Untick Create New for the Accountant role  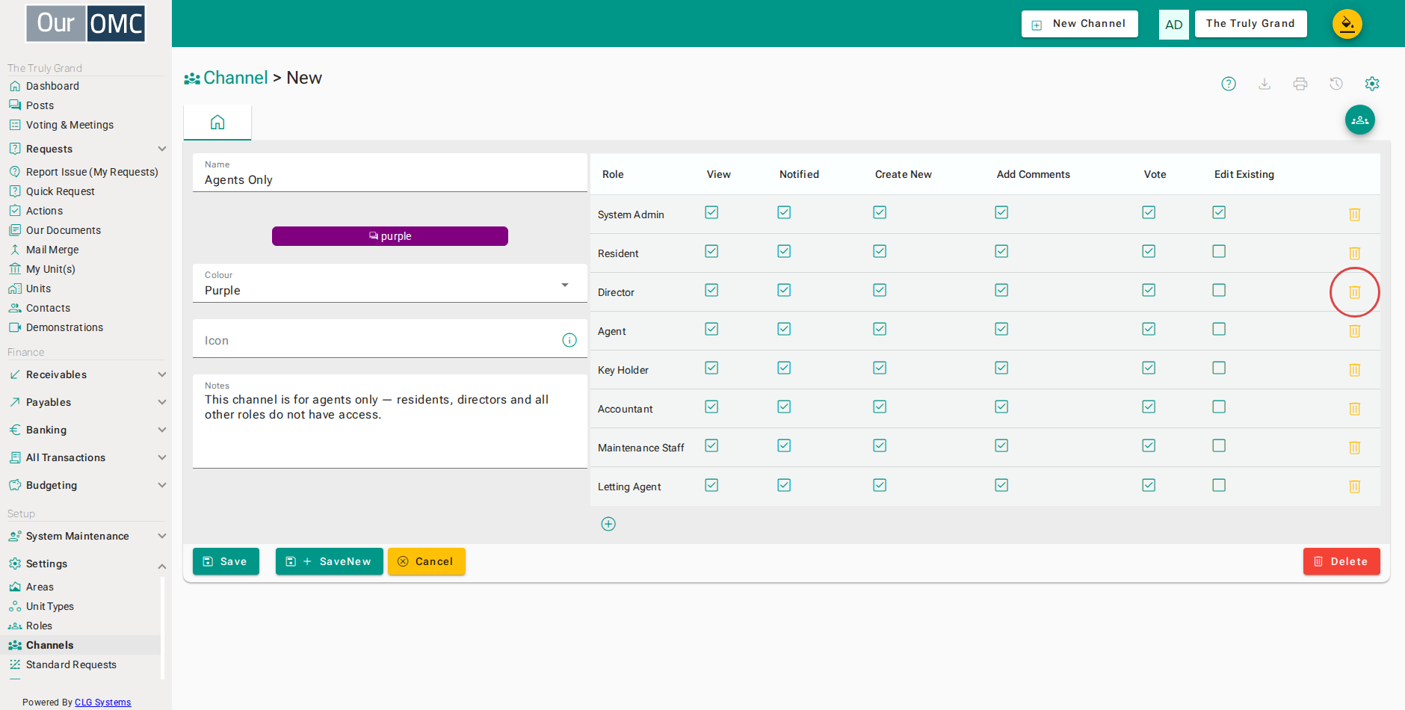[880, 407]
